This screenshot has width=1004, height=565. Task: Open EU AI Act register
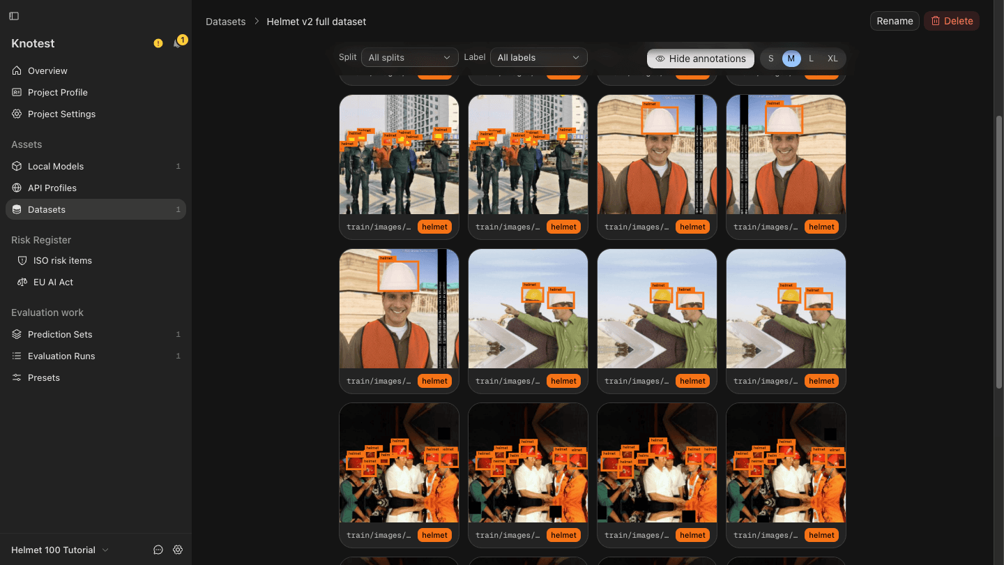click(96, 282)
